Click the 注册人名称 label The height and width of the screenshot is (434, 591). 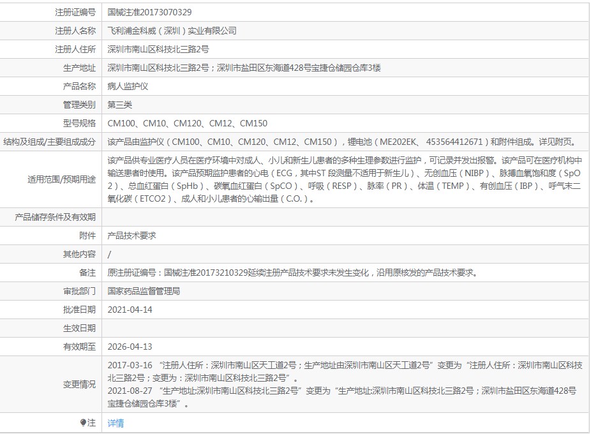pos(75,31)
